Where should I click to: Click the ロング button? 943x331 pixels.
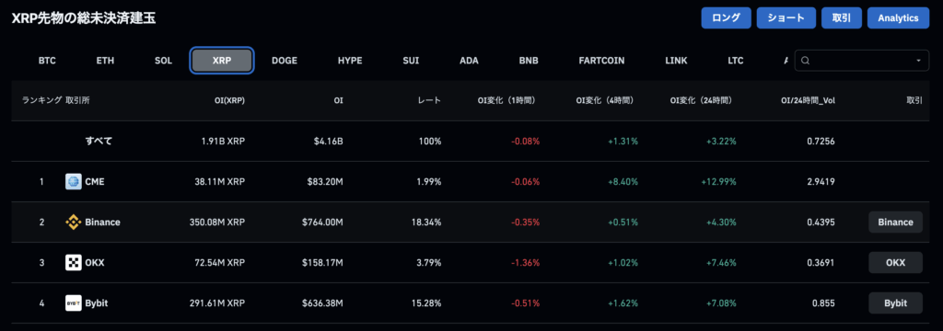(726, 18)
